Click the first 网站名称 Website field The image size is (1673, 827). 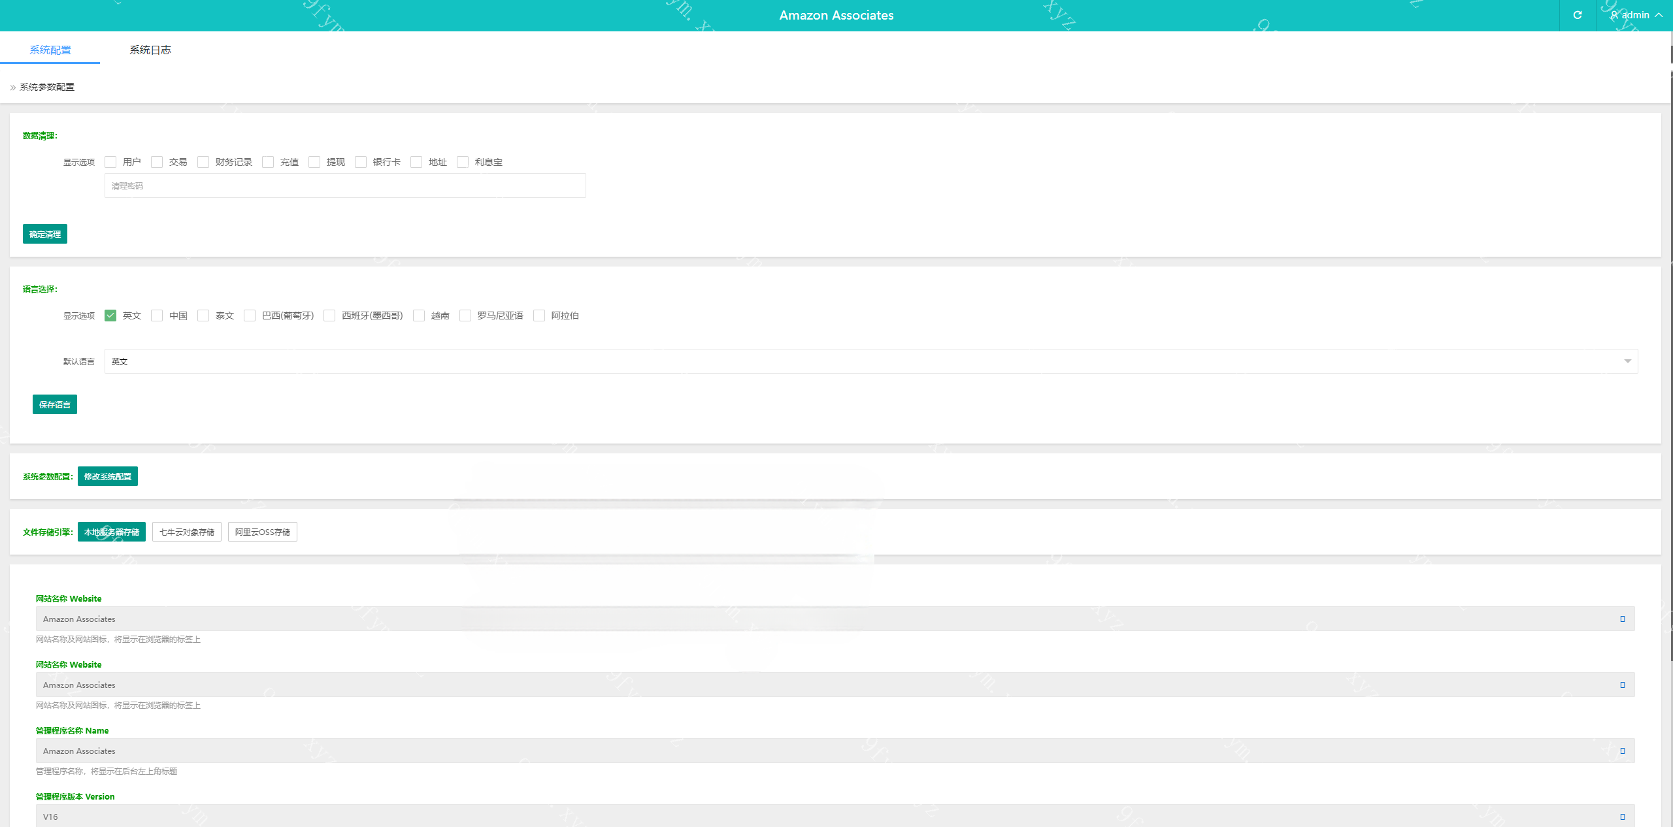[835, 619]
